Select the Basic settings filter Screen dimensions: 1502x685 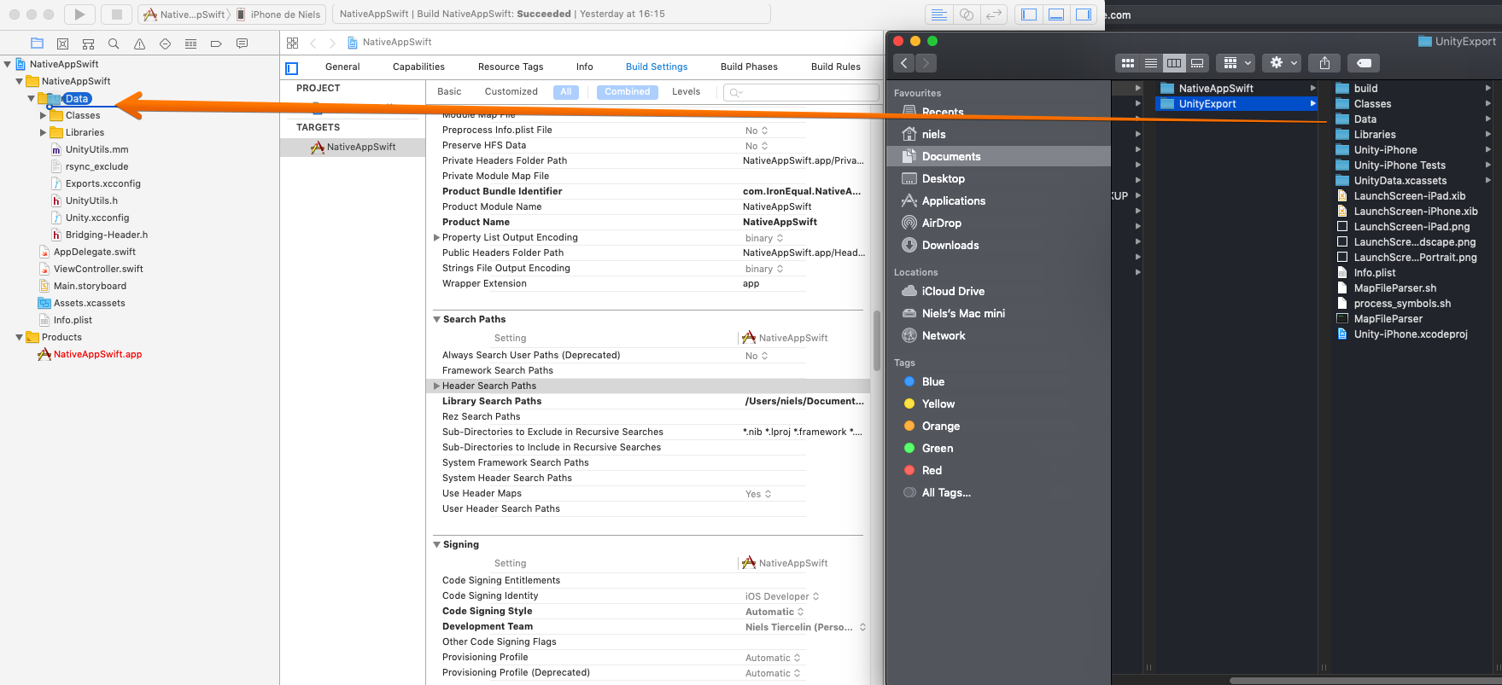[x=449, y=92]
